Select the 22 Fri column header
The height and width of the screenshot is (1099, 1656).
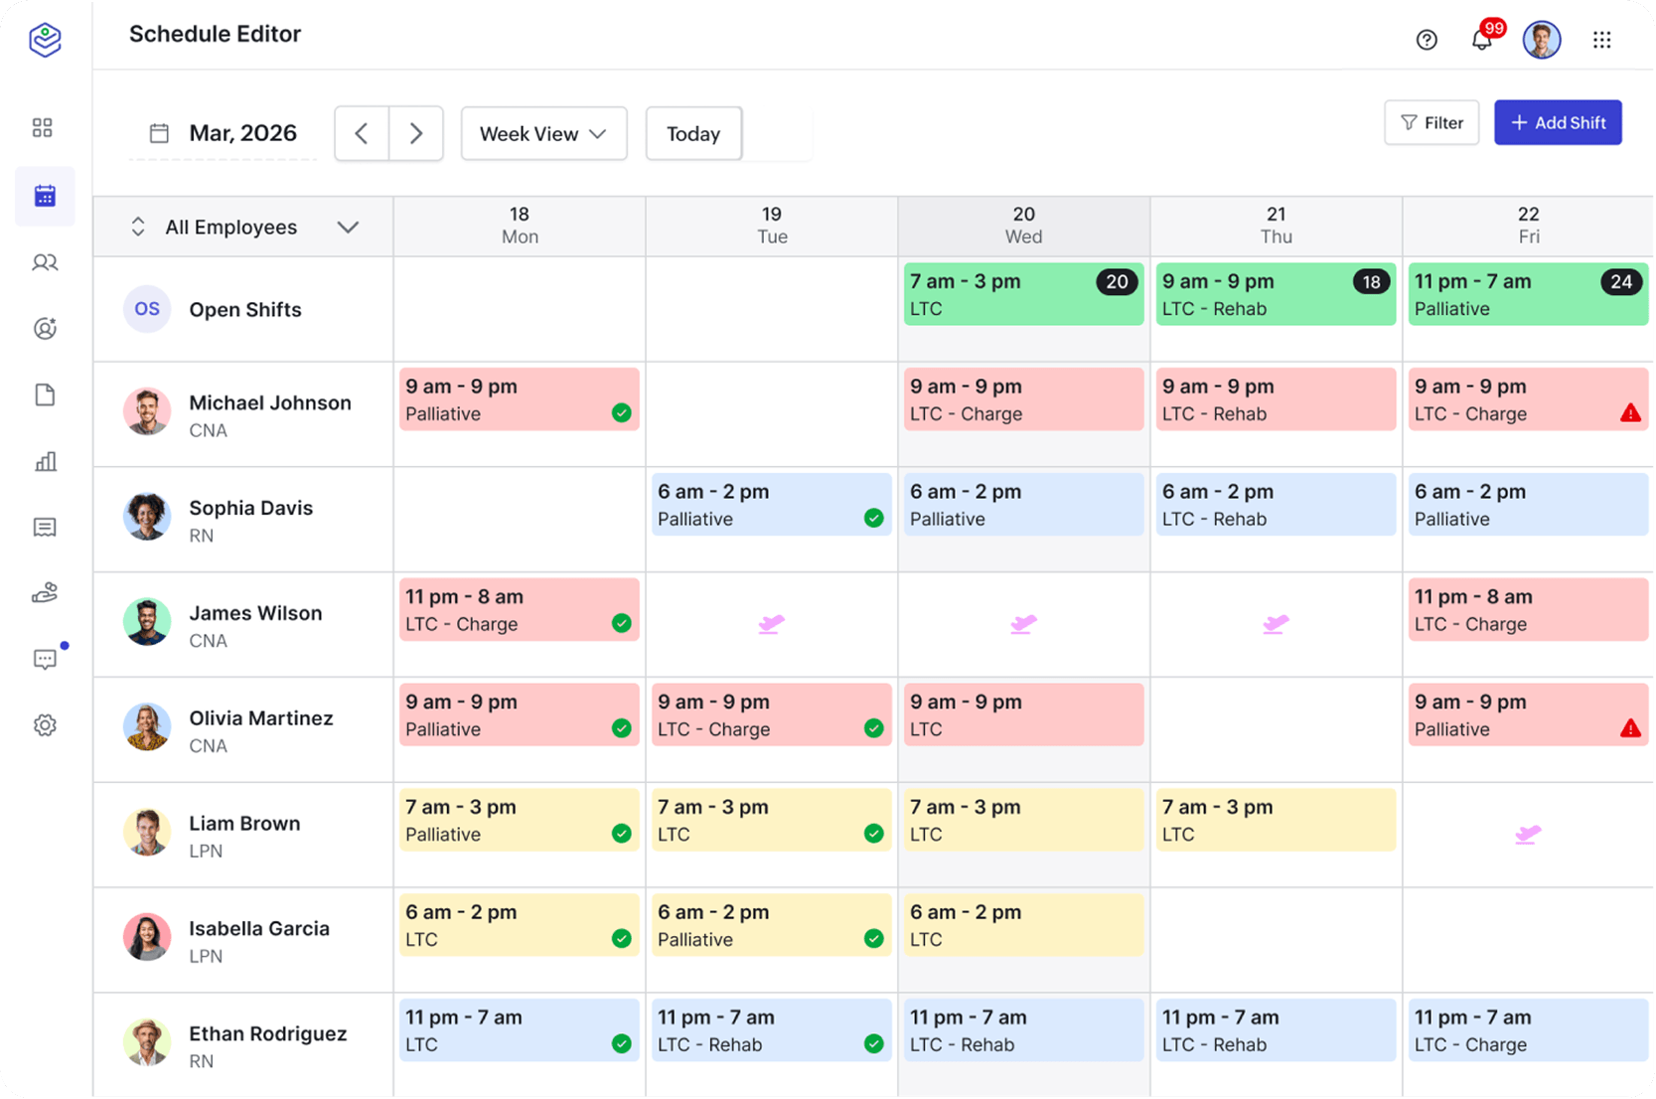(x=1529, y=226)
